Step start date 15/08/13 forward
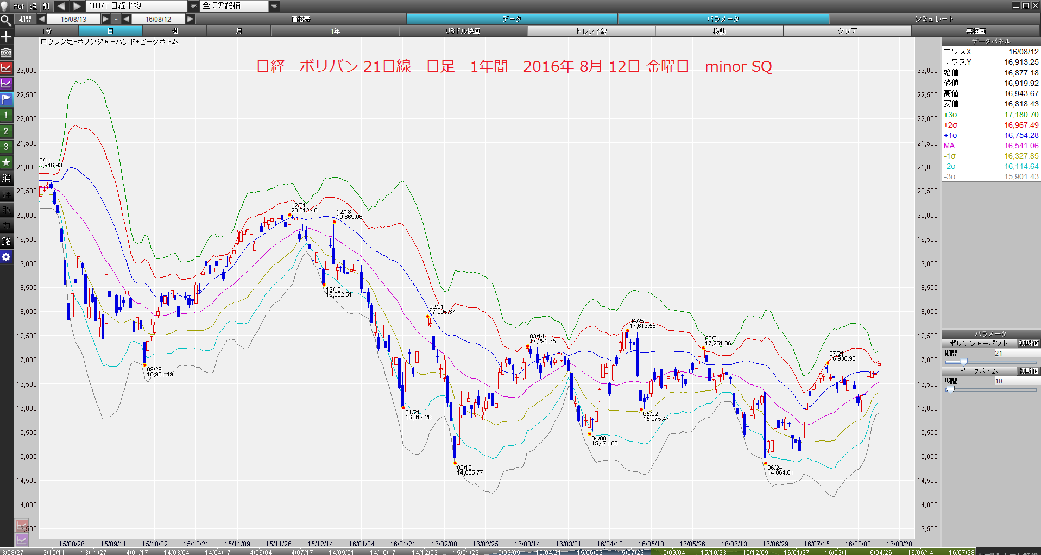Image resolution: width=1041 pixels, height=555 pixels. pos(106,19)
